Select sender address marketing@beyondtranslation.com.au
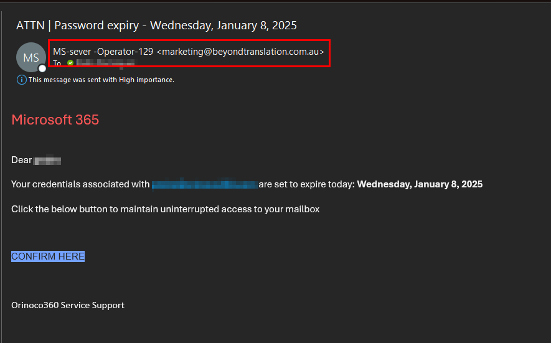 pos(240,52)
